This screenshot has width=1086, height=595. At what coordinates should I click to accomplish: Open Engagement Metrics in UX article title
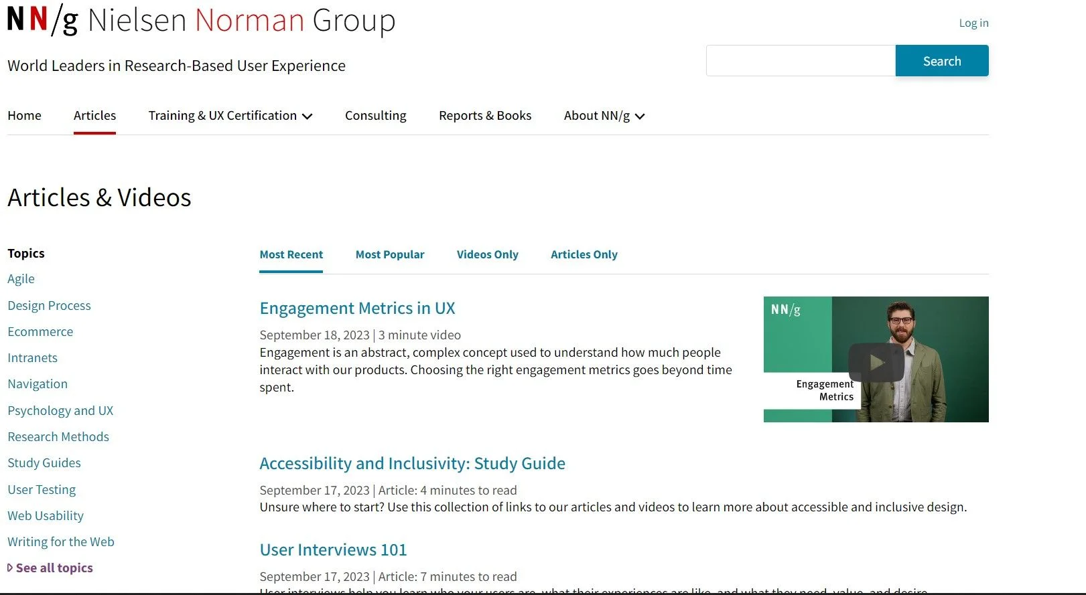pyautogui.click(x=357, y=309)
